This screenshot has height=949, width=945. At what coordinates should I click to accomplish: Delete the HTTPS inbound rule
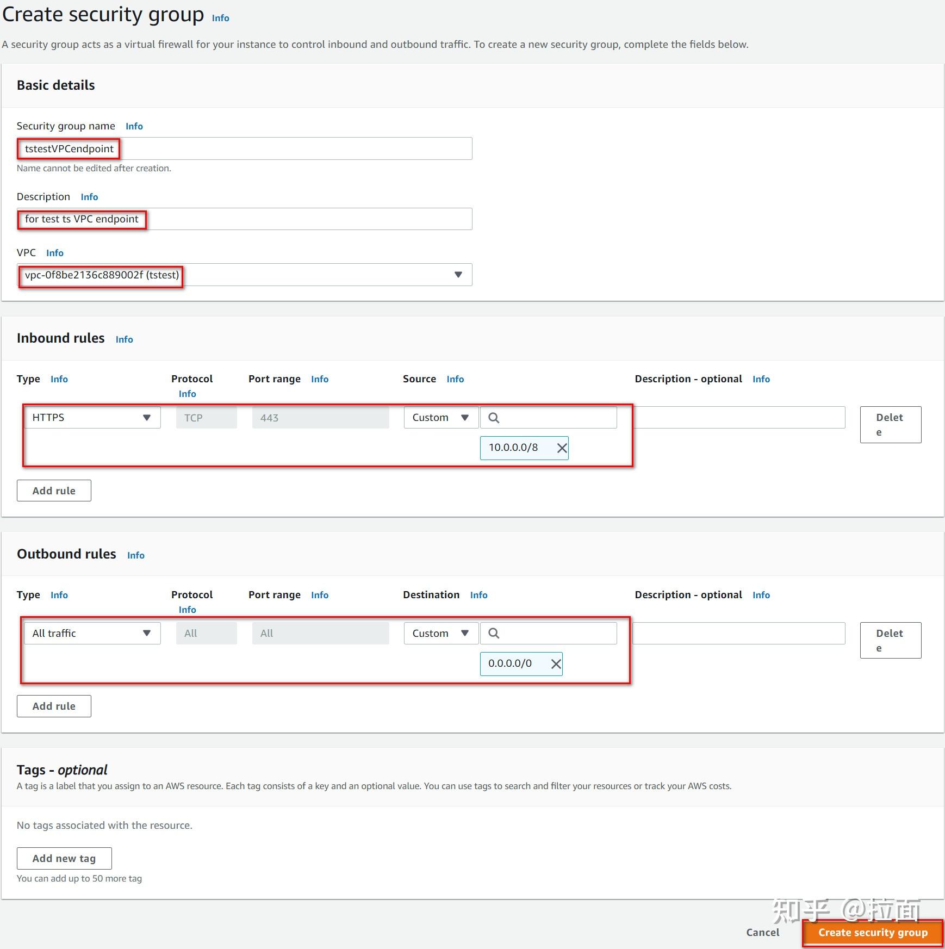[x=890, y=424]
